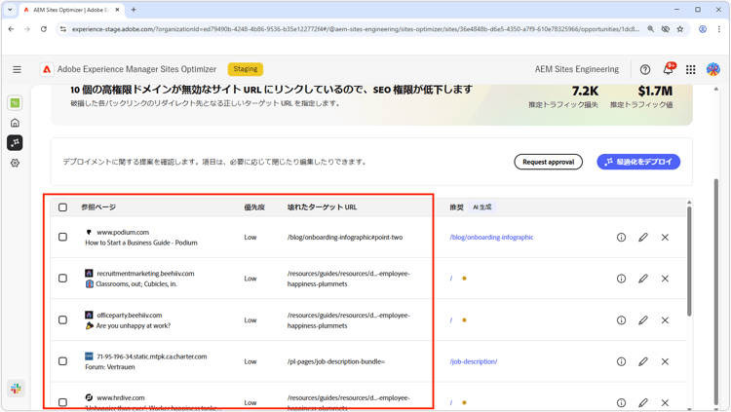Open the /blog/onboarding-infographic suggested link
The image size is (731, 412).
pyautogui.click(x=491, y=238)
